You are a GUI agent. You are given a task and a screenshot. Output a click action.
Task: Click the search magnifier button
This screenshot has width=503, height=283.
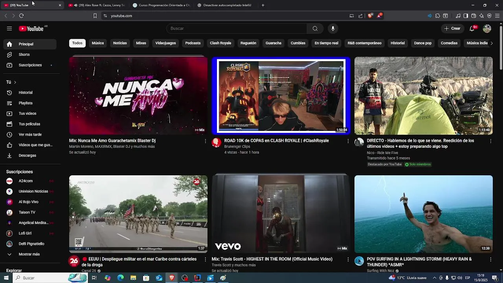tap(315, 28)
